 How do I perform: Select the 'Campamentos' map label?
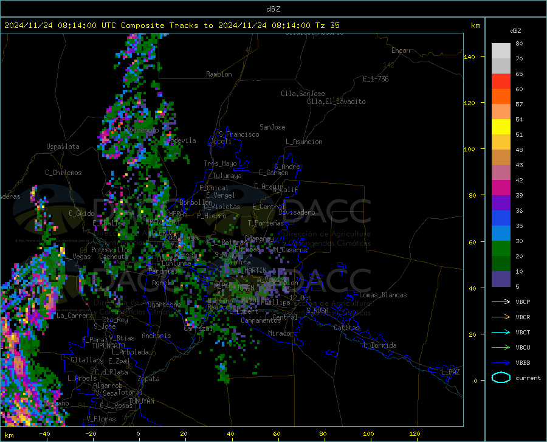[261, 320]
